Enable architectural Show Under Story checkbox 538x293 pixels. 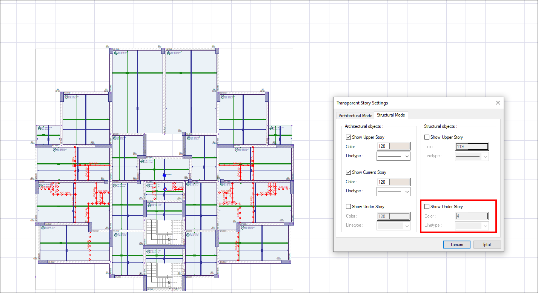coord(349,207)
